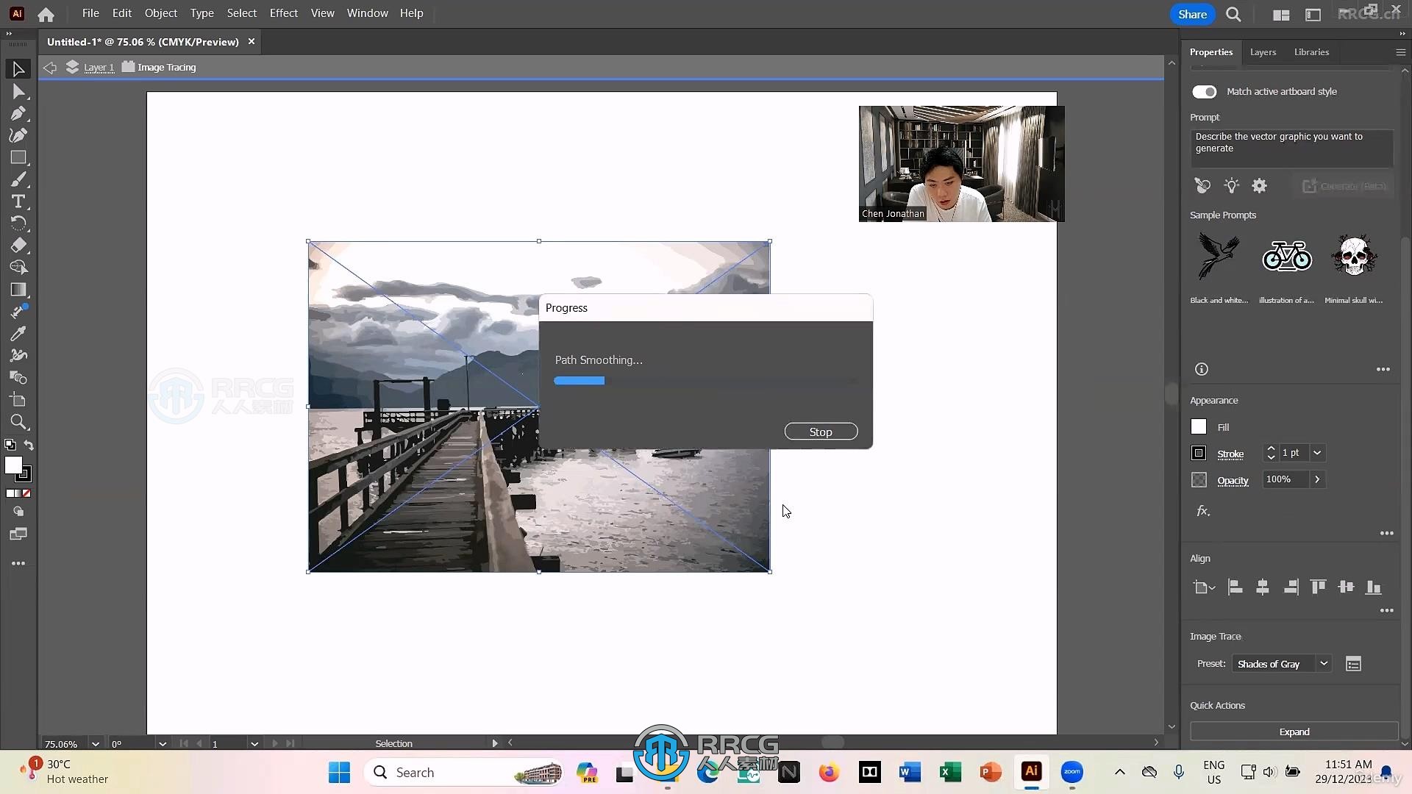Screen dimensions: 1412x794
Task: Open the Align To dropdown
Action: tap(1204, 587)
